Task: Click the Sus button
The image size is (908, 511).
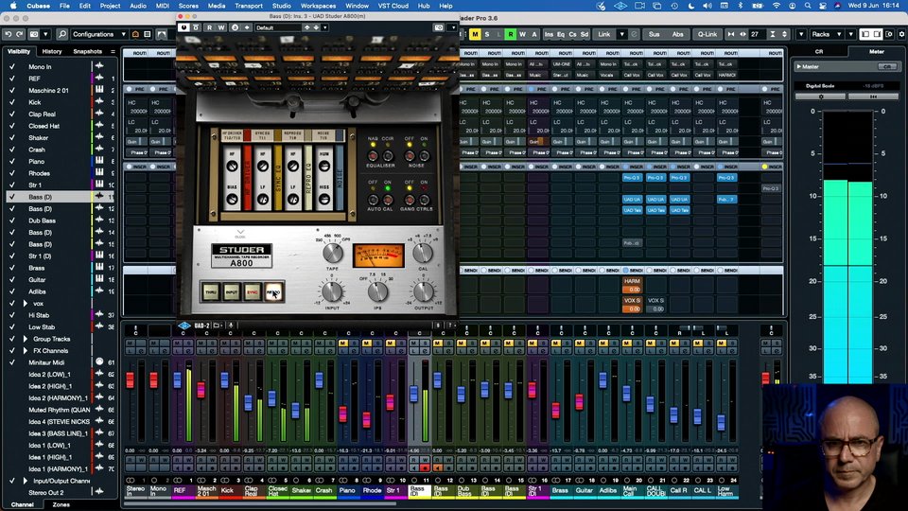Action: (x=654, y=34)
